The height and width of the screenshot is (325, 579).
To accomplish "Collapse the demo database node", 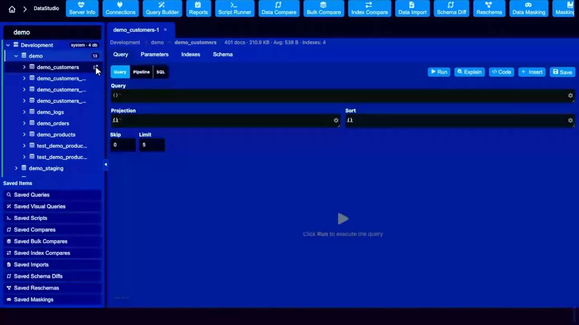I will pos(16,56).
